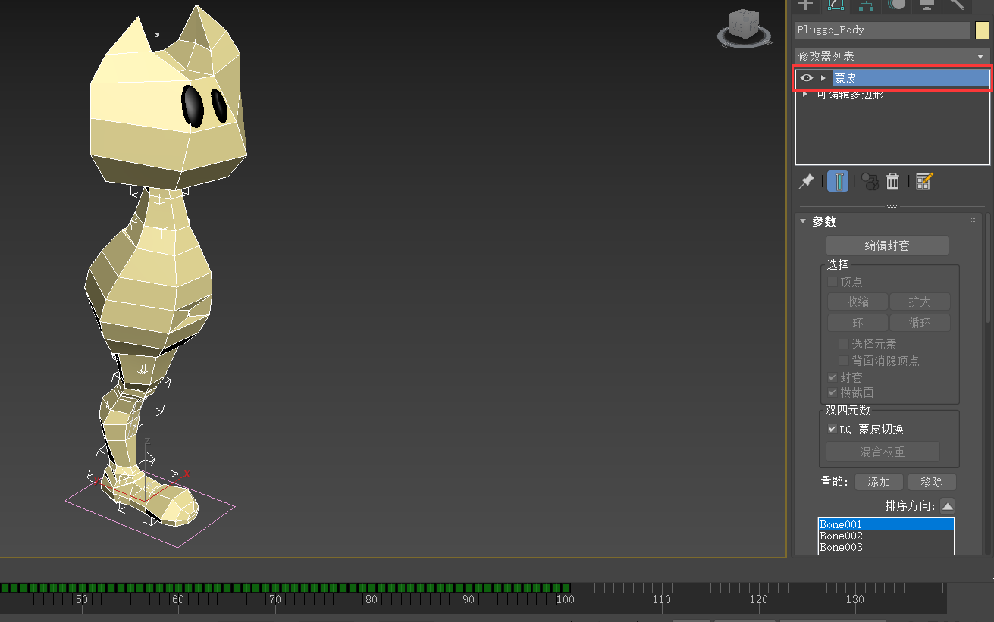This screenshot has width=994, height=622.
Task: Expand the 可编辑多边形 entry in the stack
Action: click(x=804, y=95)
